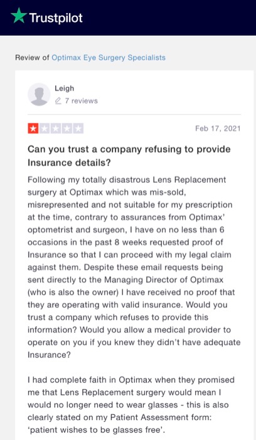Click the fourth grey rating star

point(67,128)
